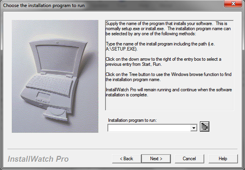Select the 'Installation program to run:' label
245x170 pixels.
point(132,120)
